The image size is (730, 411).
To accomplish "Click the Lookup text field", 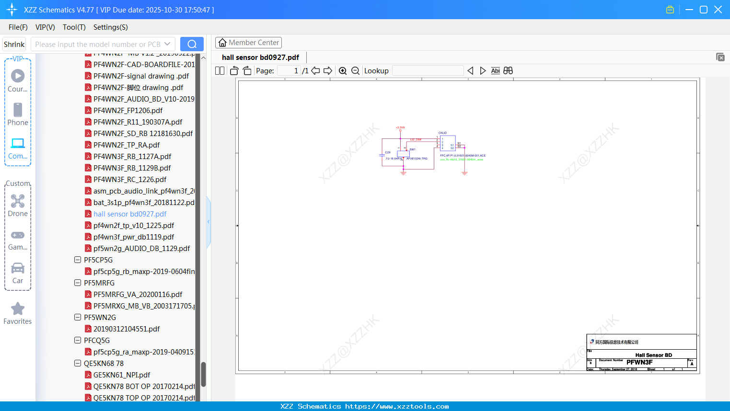I will click(x=428, y=71).
